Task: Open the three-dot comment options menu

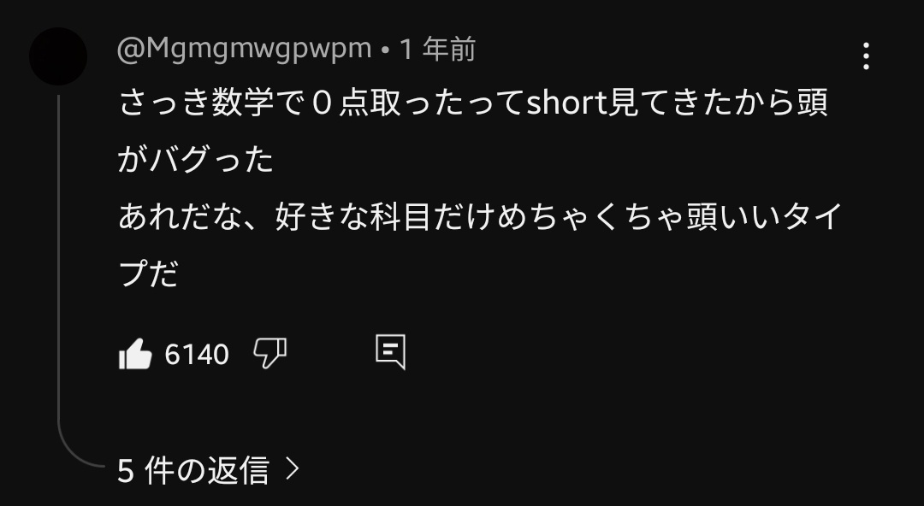Action: [x=866, y=56]
